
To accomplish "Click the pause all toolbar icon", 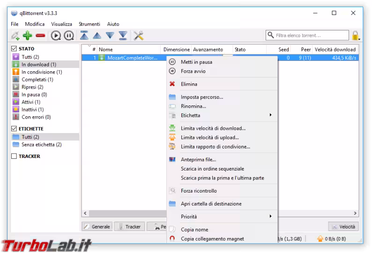I will point(69,36).
